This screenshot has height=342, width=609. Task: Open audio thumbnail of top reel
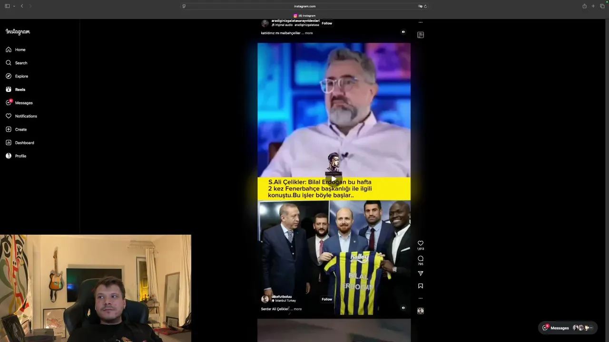[421, 35]
